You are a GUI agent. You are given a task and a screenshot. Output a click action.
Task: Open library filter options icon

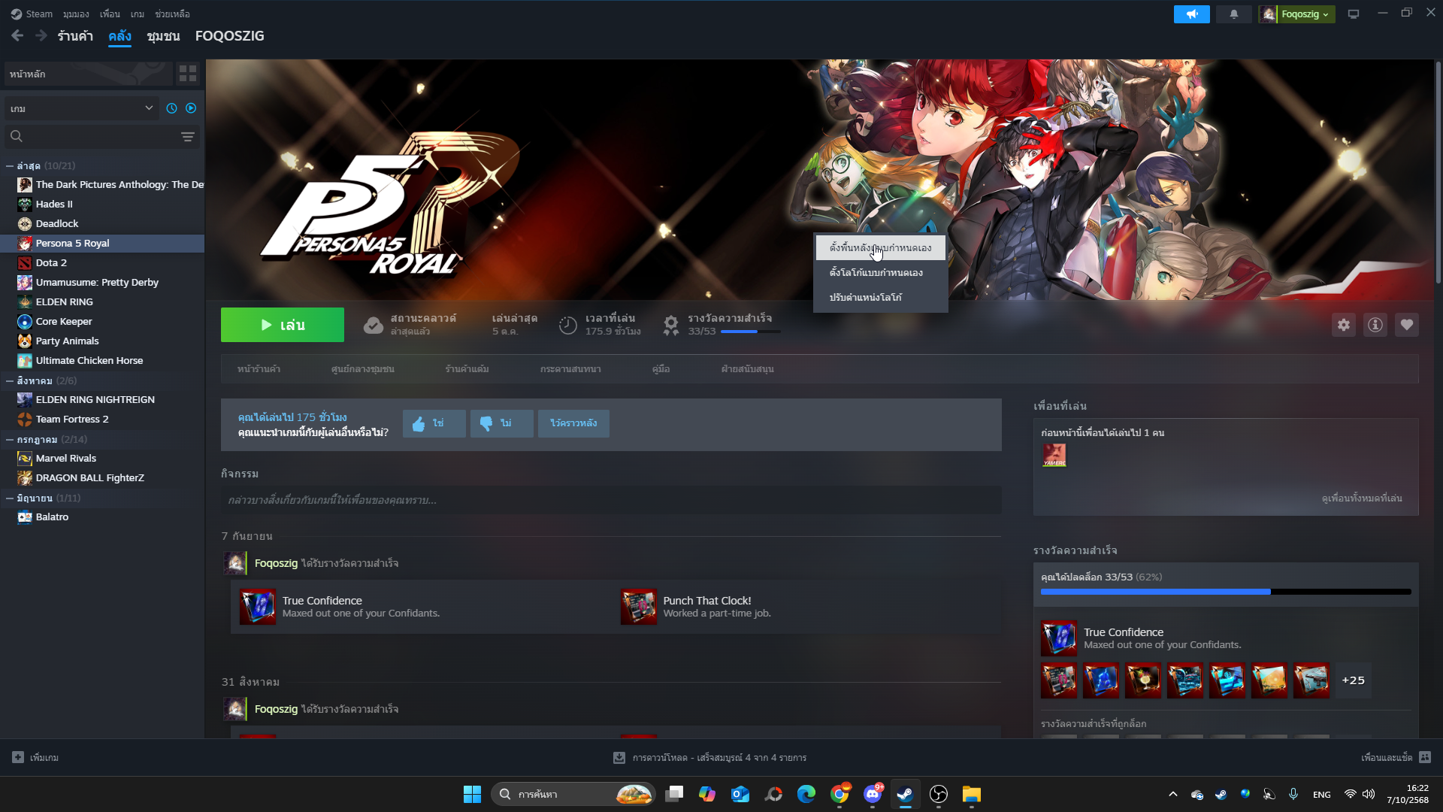(x=188, y=136)
